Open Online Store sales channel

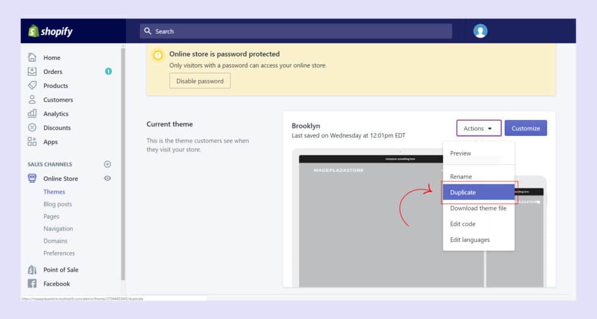[61, 178]
